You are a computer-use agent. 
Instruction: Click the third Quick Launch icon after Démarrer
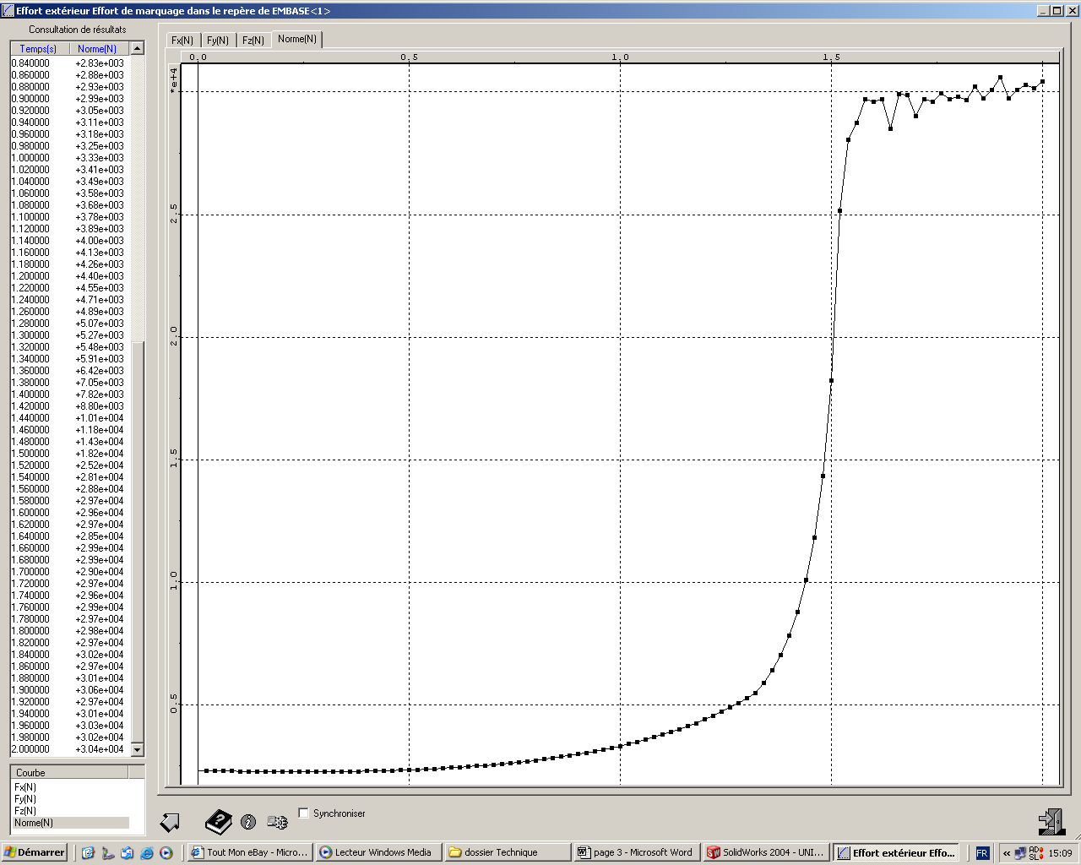[127, 853]
